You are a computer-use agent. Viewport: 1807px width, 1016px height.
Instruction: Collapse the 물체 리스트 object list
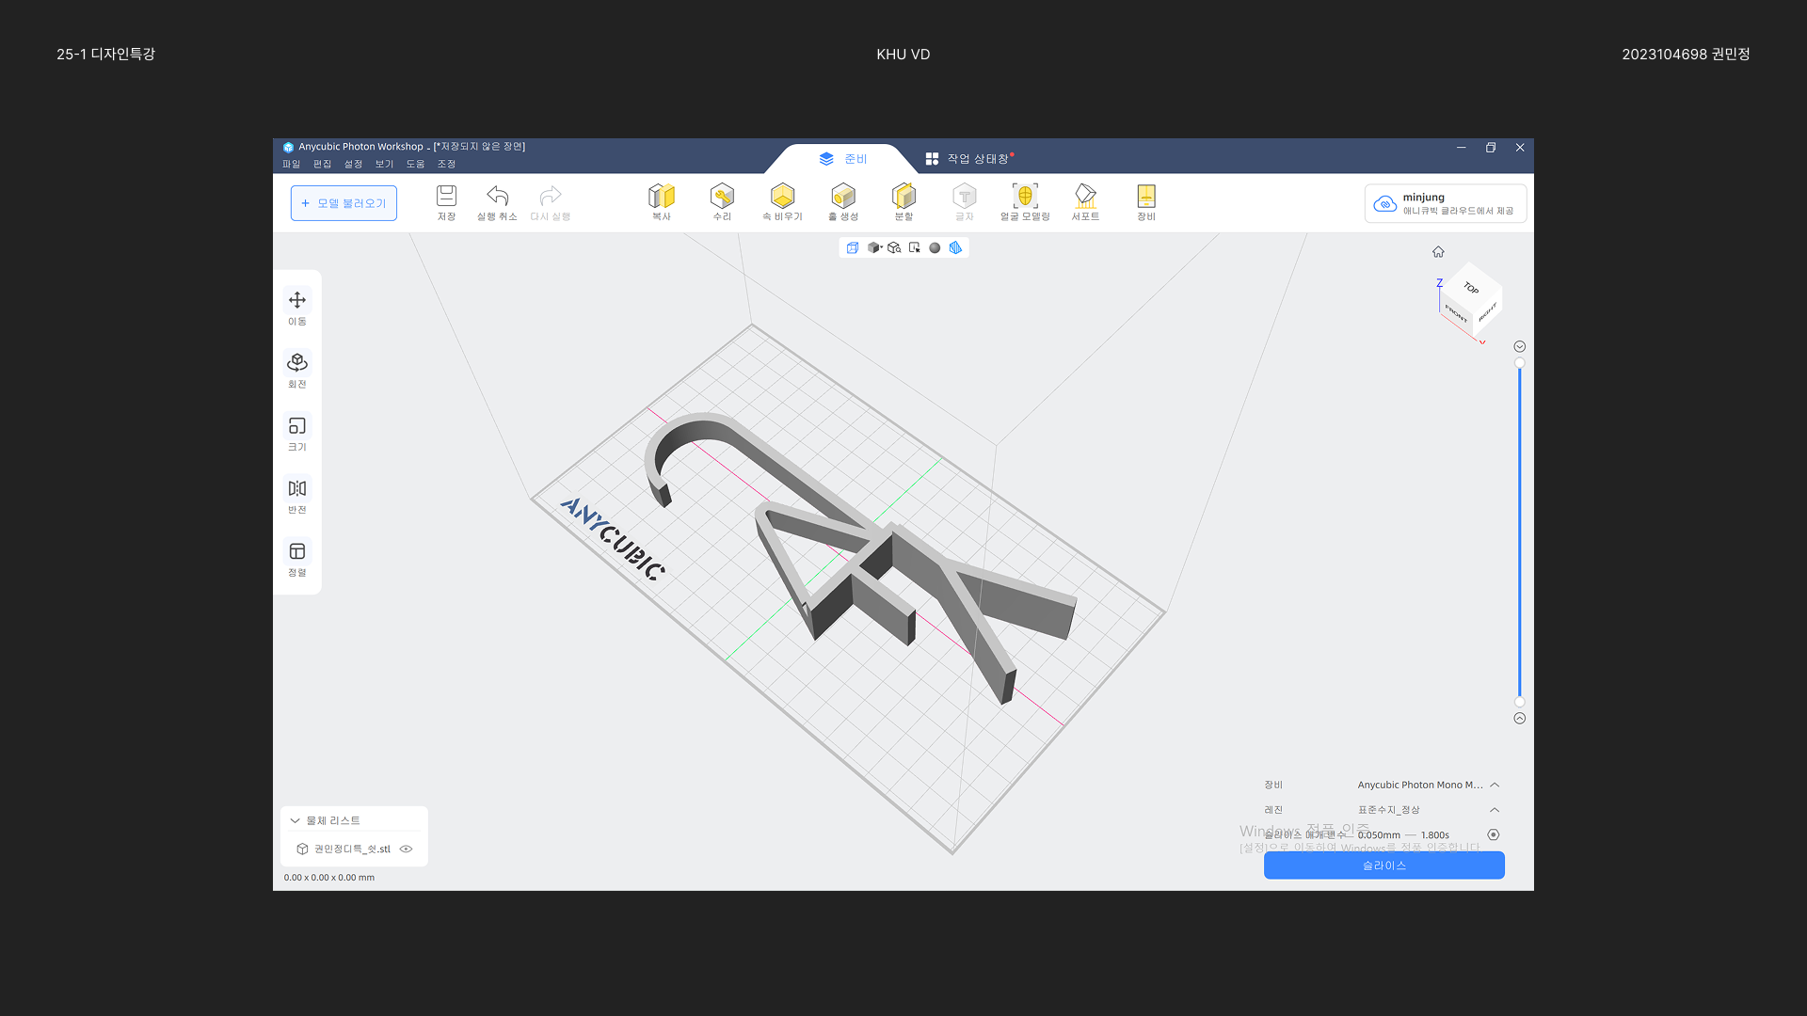point(295,820)
